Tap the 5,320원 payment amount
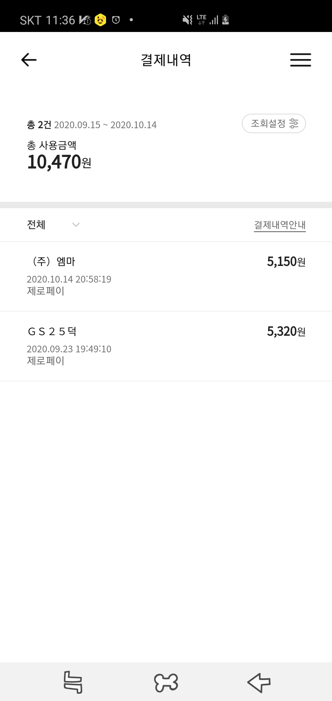This screenshot has width=332, height=701. click(286, 331)
